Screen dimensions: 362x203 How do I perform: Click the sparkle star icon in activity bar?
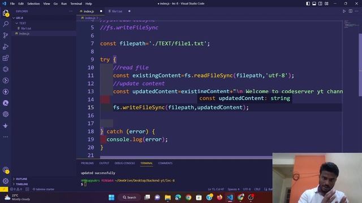6,126
